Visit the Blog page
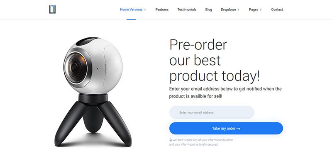This screenshot has height=166, width=332. 209,10
